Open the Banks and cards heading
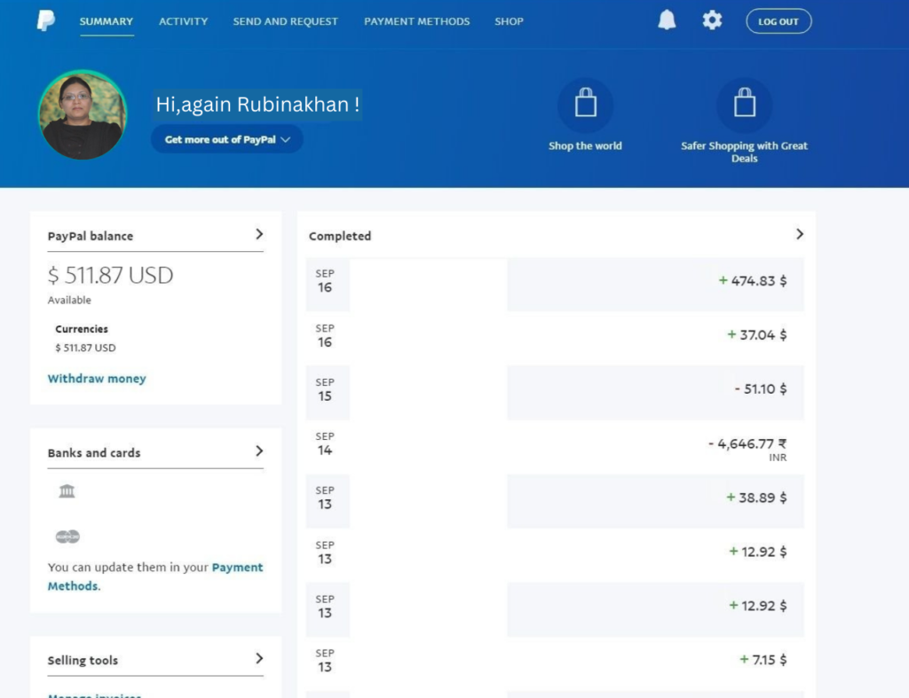This screenshot has width=909, height=698. click(94, 452)
